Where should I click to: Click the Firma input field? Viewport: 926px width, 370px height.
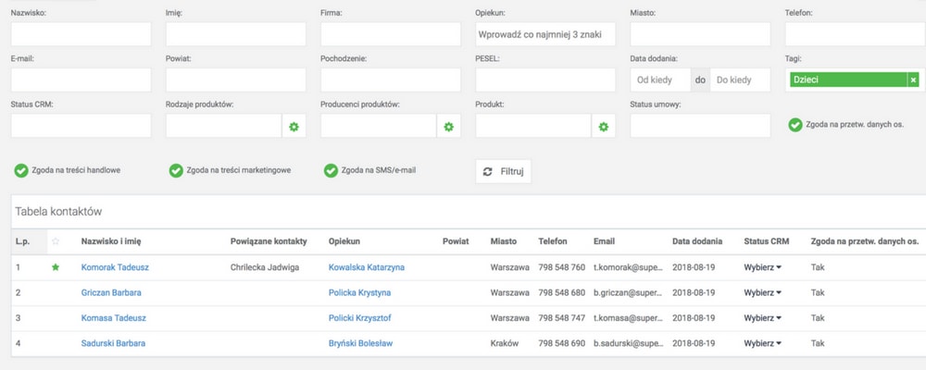[x=391, y=34]
